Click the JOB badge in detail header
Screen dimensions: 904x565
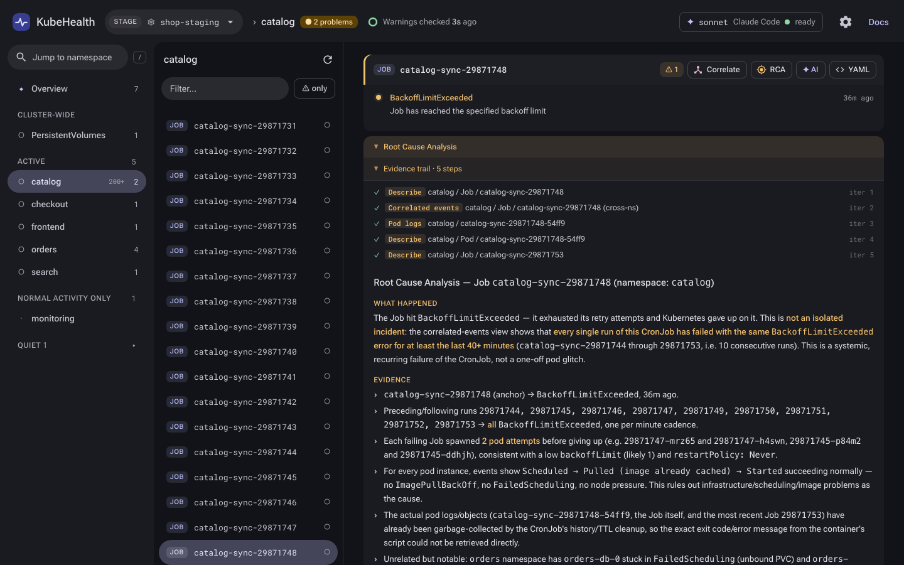coord(384,70)
